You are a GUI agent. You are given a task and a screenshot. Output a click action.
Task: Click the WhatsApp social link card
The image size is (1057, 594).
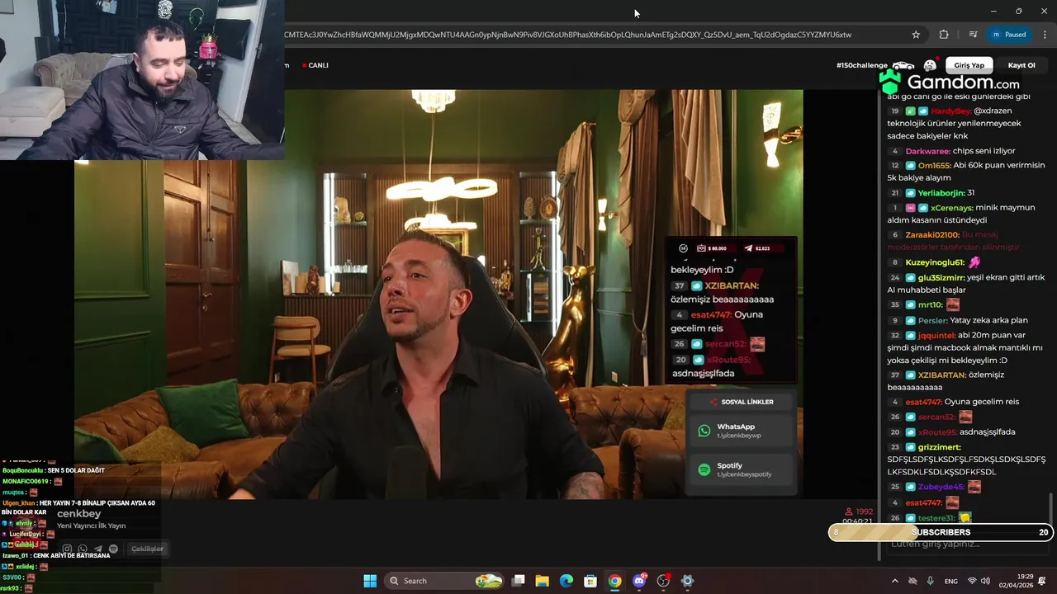(741, 431)
